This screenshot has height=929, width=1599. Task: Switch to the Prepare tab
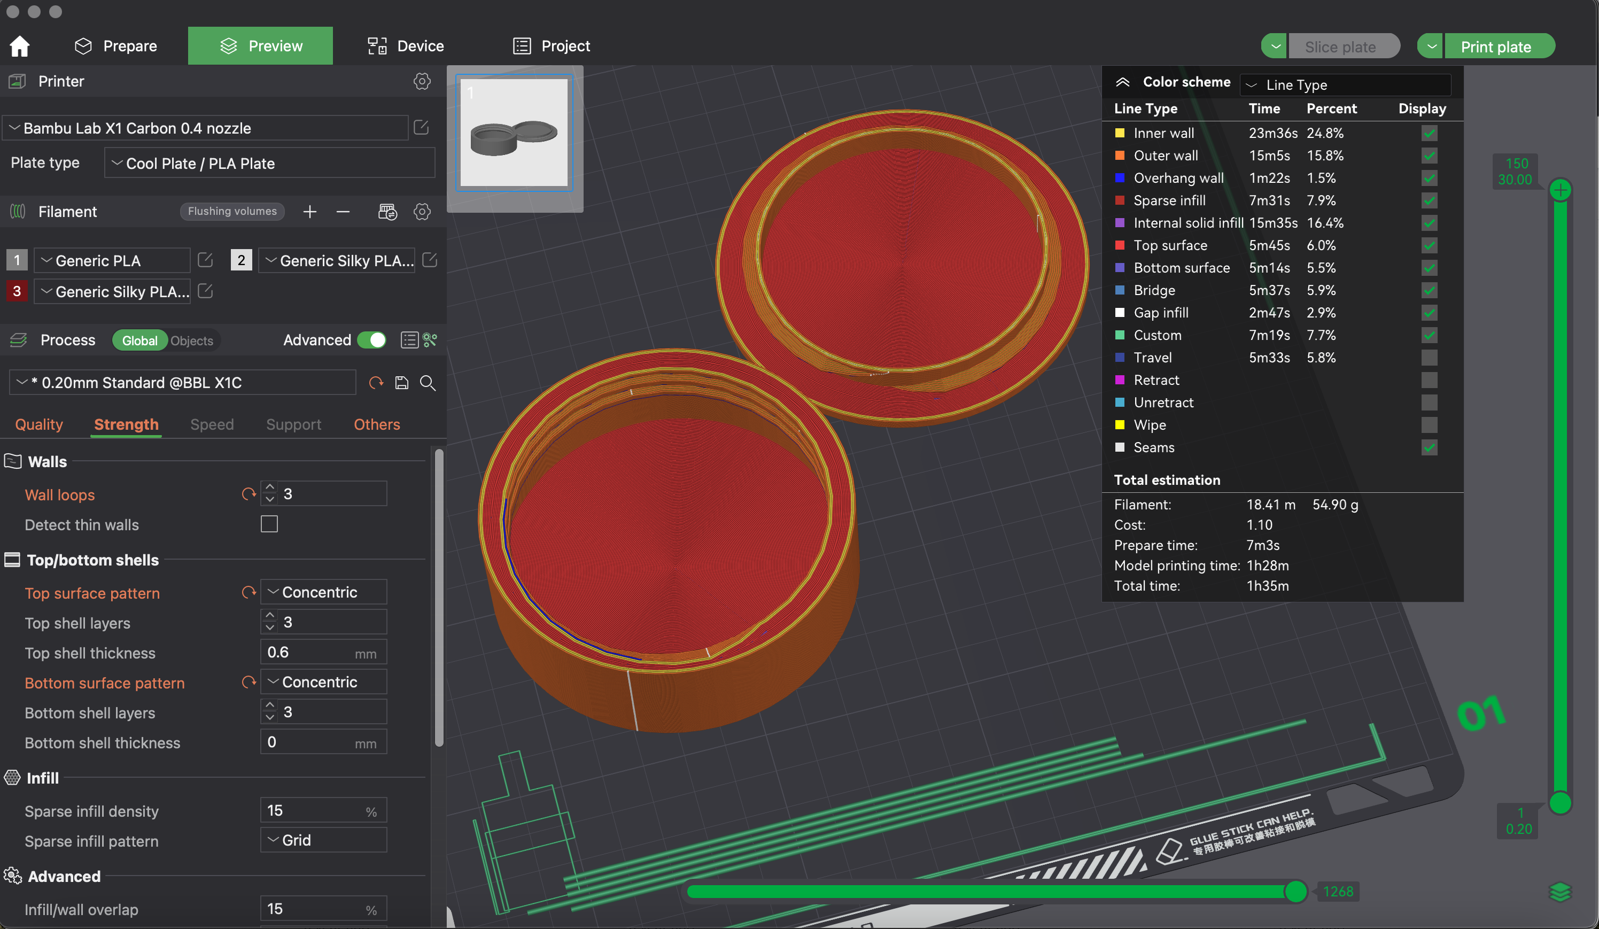(116, 45)
